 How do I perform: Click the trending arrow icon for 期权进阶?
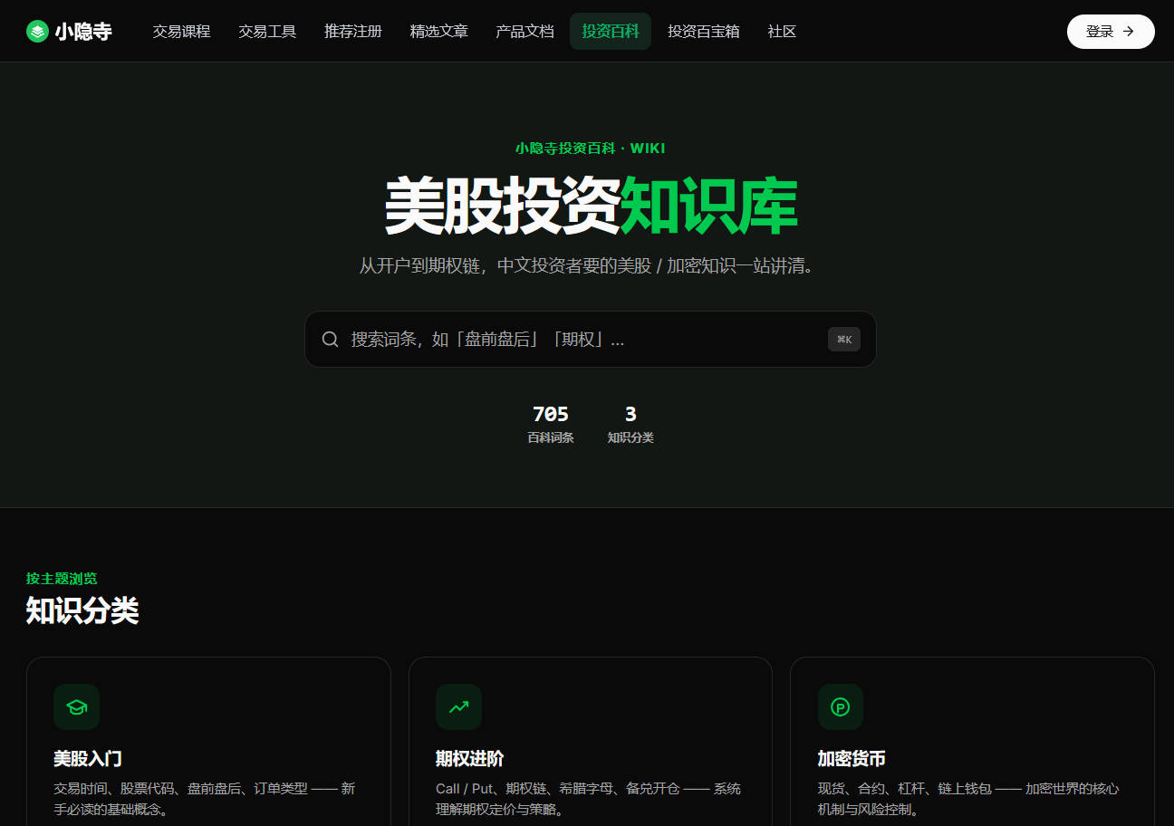[x=458, y=707]
